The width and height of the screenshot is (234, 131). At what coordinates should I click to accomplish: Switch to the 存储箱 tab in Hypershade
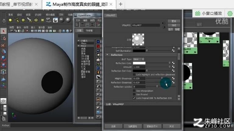click(x=89, y=30)
